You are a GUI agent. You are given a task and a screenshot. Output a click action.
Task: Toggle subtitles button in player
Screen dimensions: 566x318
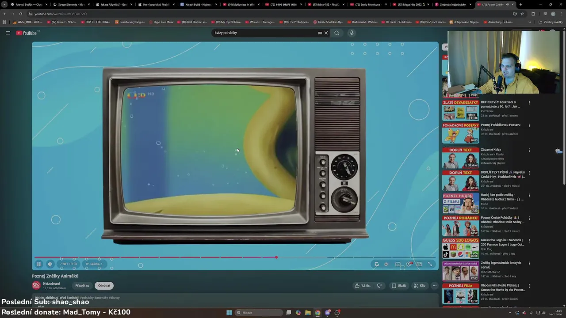(398, 264)
